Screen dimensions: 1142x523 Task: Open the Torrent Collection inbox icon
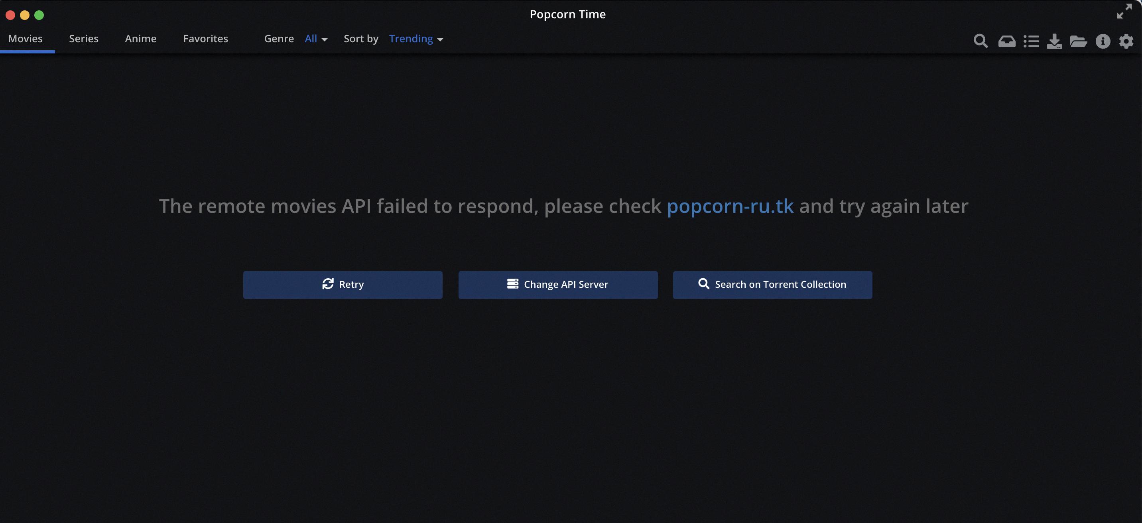point(1007,41)
